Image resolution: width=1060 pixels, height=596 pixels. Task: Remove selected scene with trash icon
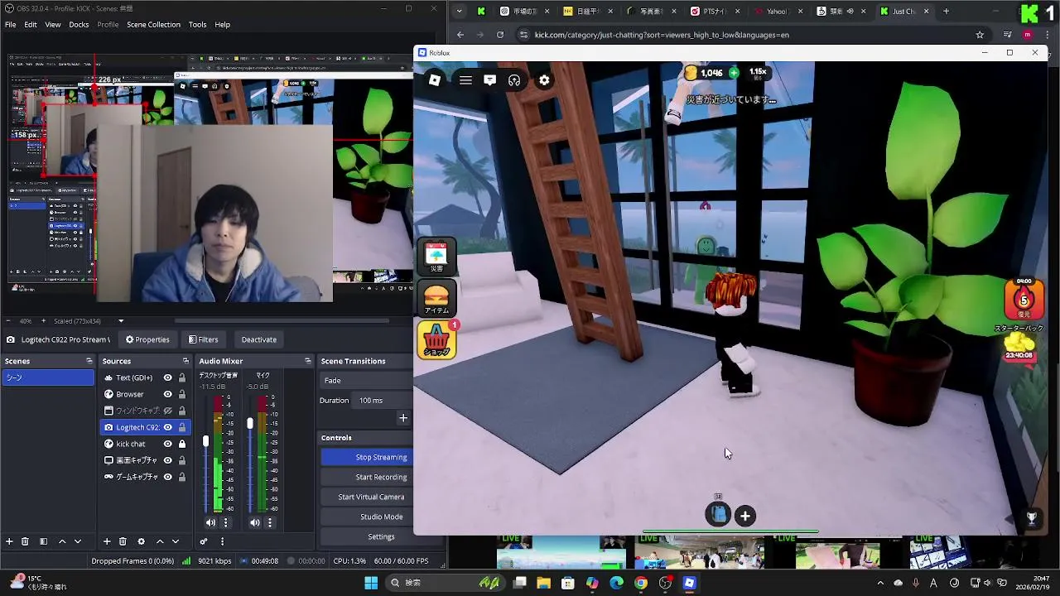(25, 541)
